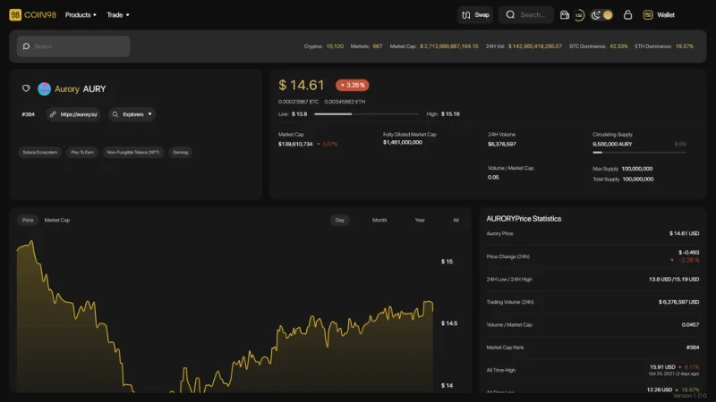This screenshot has width=716, height=402.
Task: Click the Non-Fungible Tokens (NFT) tag
Action: point(133,152)
